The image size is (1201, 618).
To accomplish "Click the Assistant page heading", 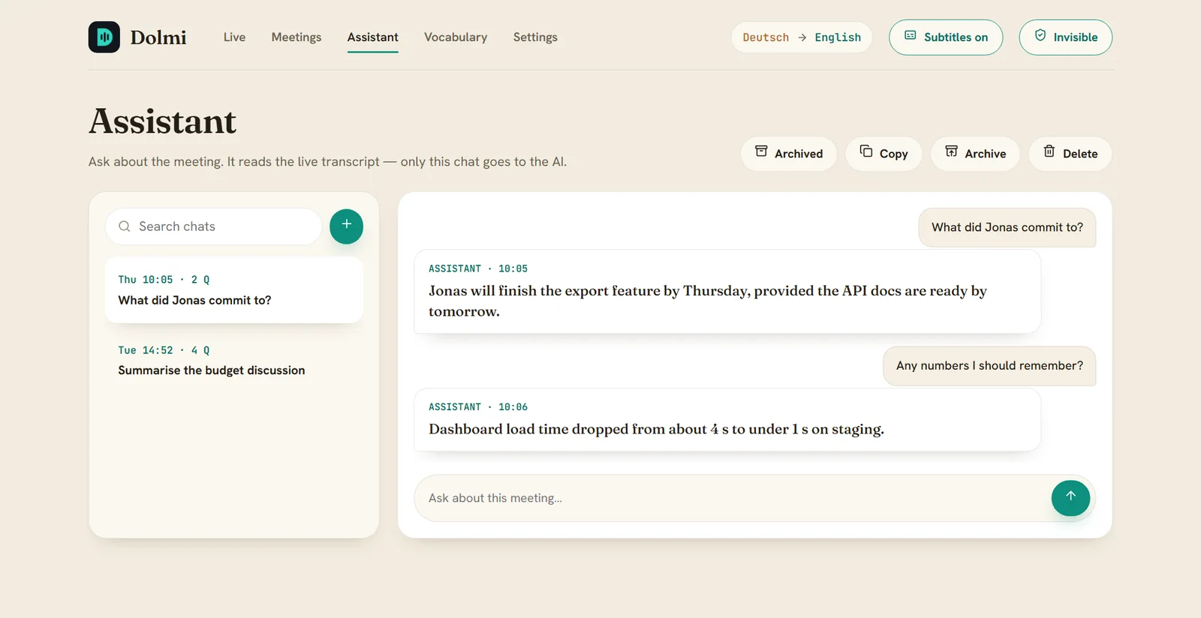I will pyautogui.click(x=162, y=121).
